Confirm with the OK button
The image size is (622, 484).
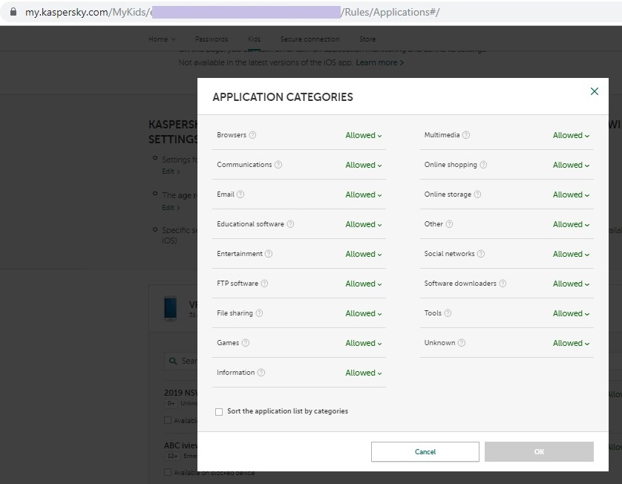[539, 451]
